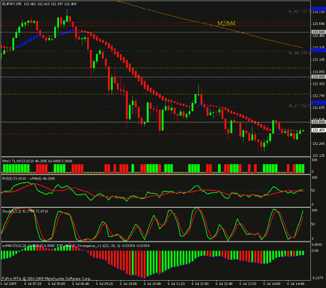
Task: Select the boxed 132.500 price level tag
Action: pos(318,122)
